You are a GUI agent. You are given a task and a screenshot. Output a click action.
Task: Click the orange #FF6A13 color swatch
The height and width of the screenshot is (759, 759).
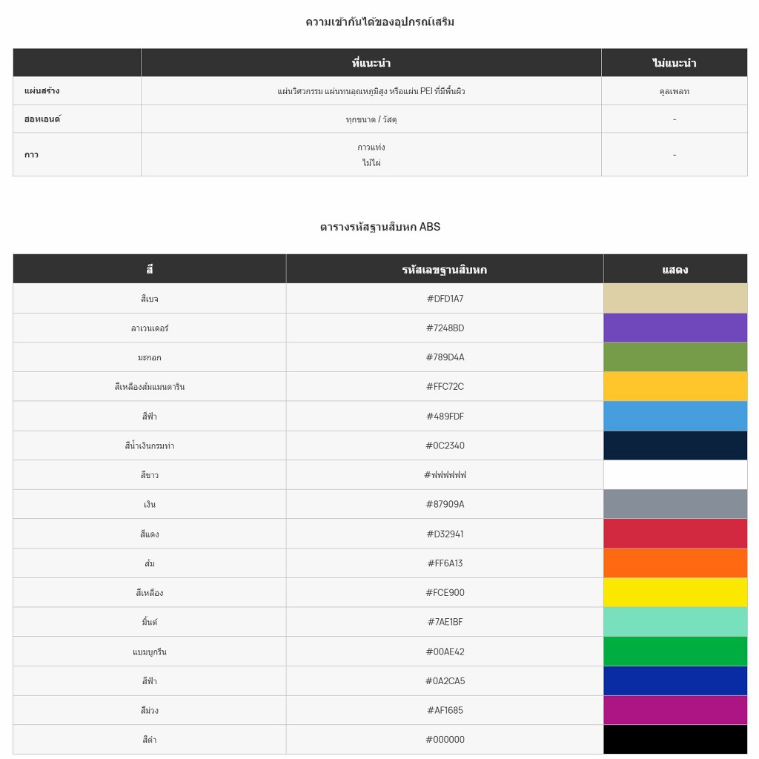675,563
